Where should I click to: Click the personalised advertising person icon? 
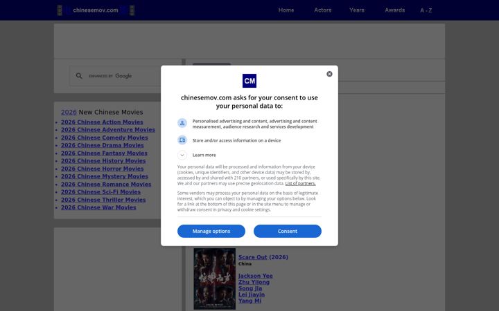click(x=182, y=123)
